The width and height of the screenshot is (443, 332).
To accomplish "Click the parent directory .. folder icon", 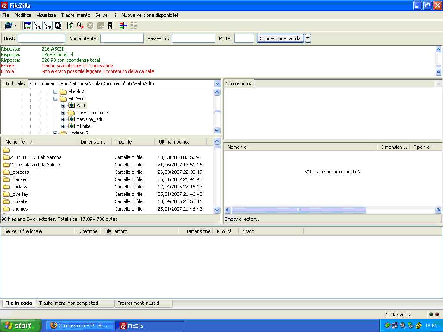I will pyautogui.click(x=6, y=150).
